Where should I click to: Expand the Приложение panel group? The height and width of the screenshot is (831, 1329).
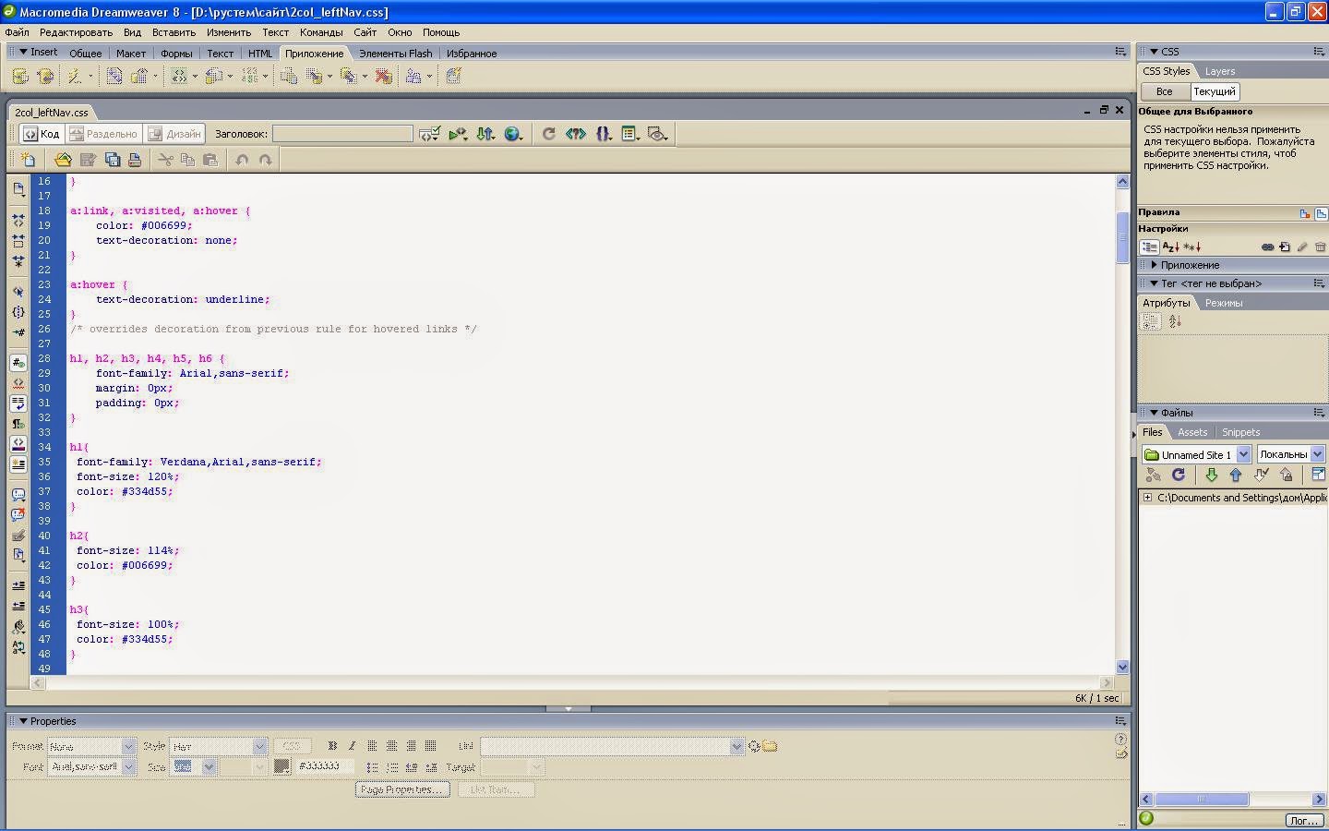(1154, 265)
